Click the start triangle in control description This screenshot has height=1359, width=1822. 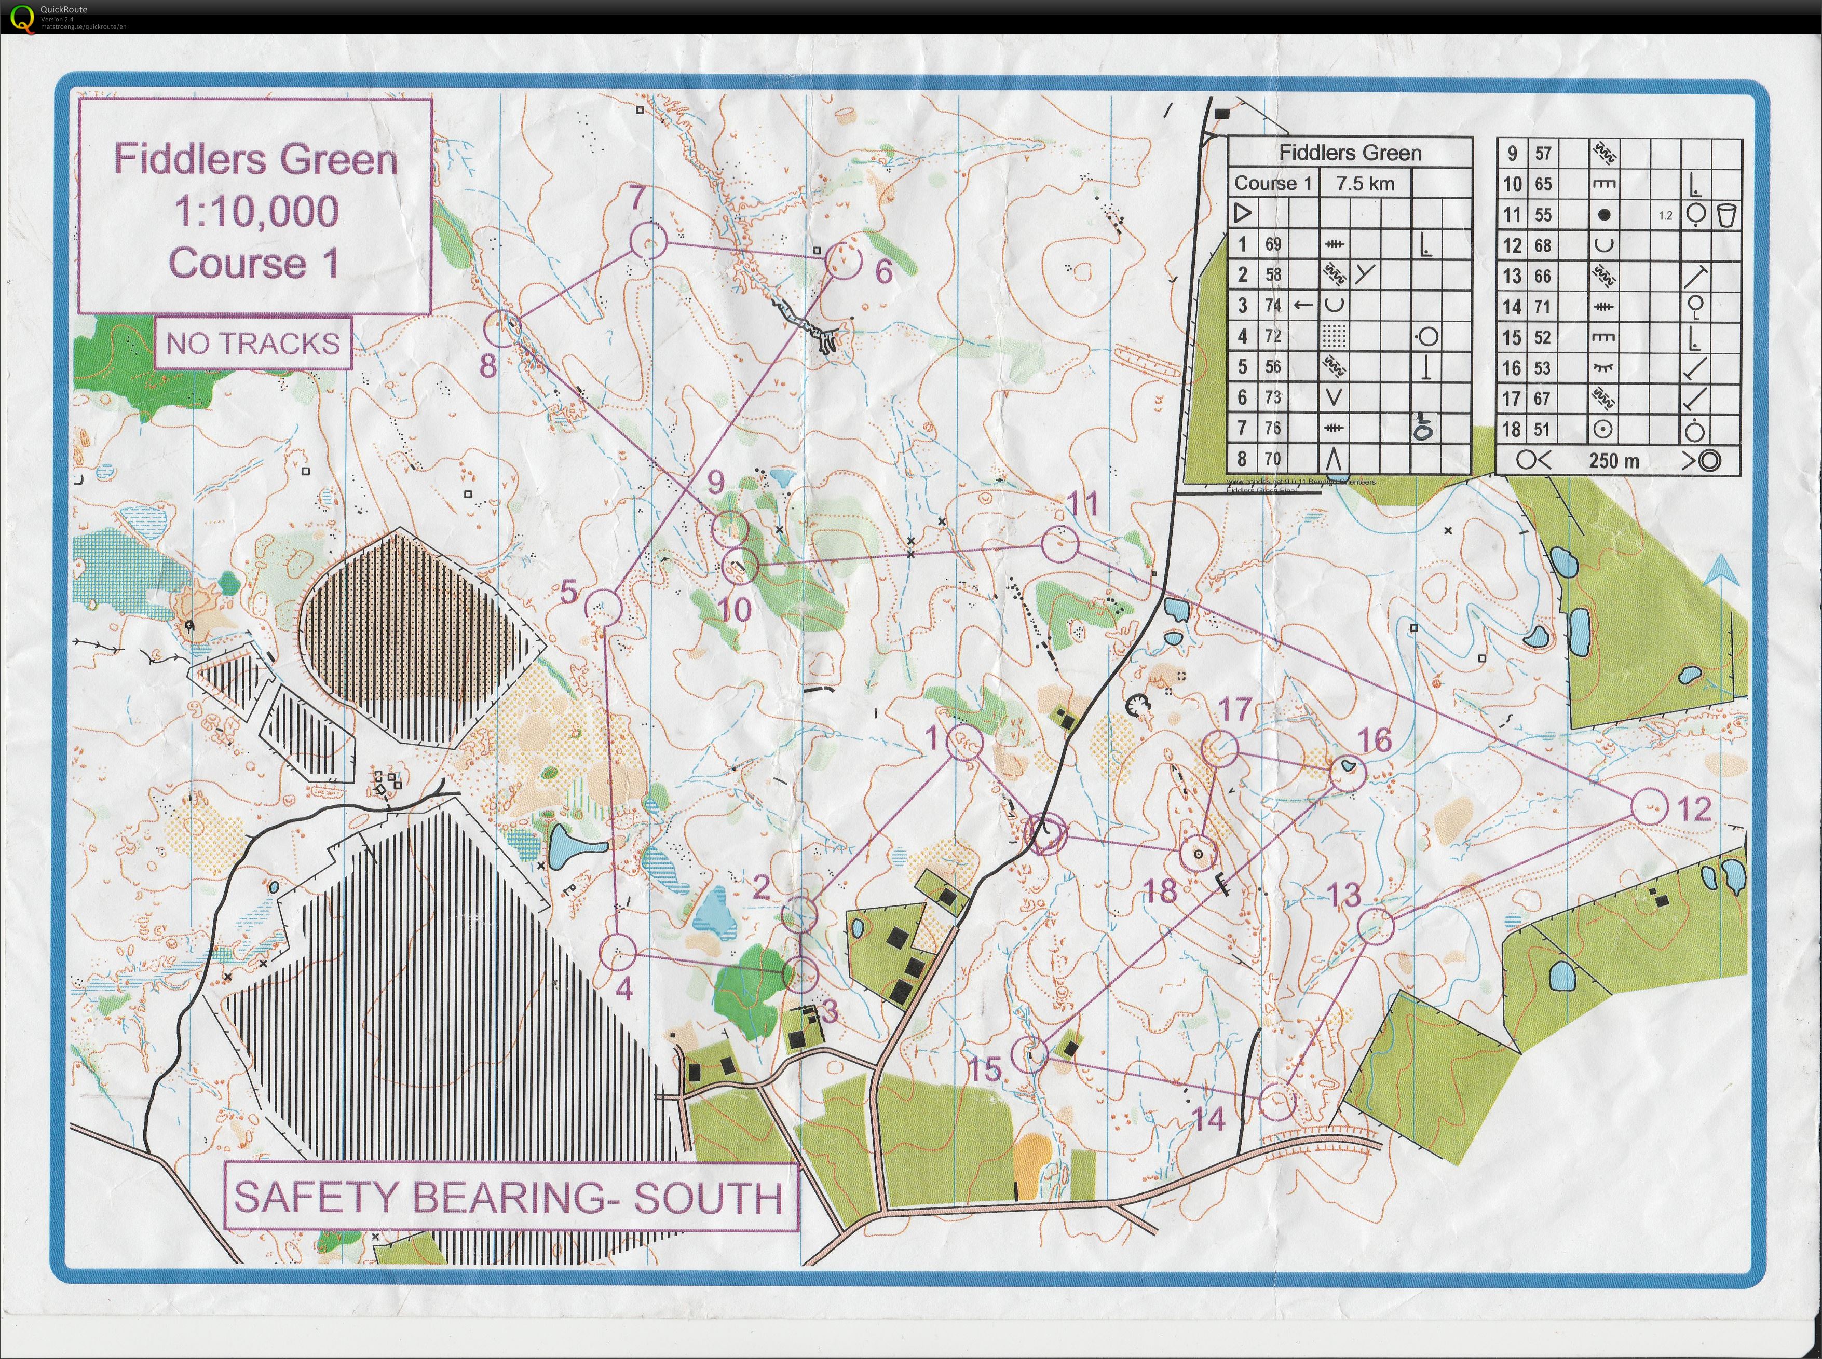[x=1243, y=214]
